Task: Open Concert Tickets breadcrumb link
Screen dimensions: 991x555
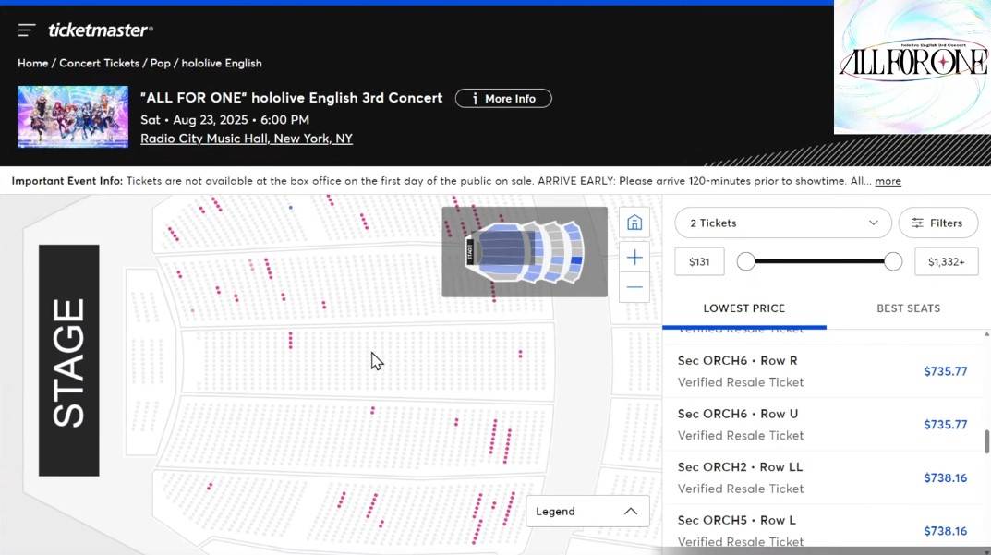Action: point(99,63)
